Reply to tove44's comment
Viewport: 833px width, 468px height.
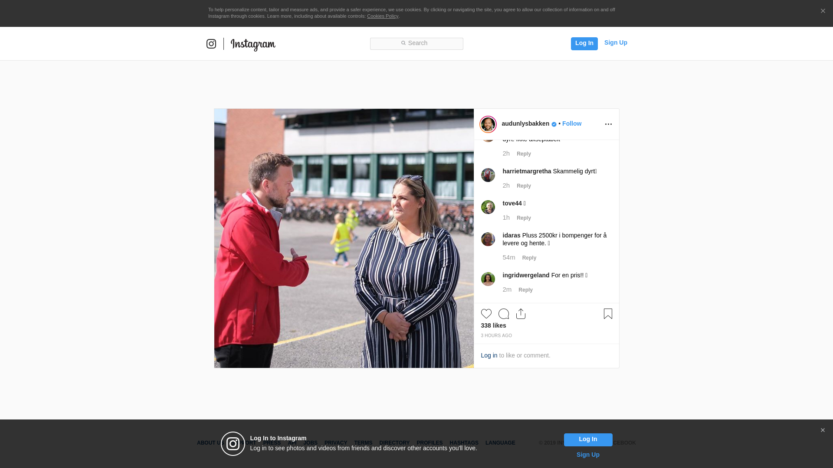pos(524,218)
